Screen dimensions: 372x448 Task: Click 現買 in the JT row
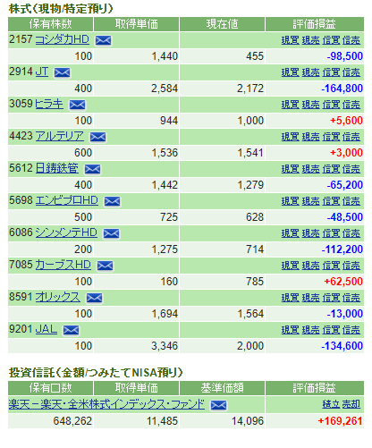click(x=290, y=72)
